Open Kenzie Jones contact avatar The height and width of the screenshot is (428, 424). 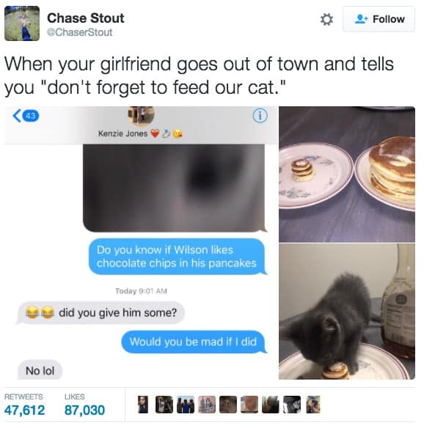pos(142,115)
